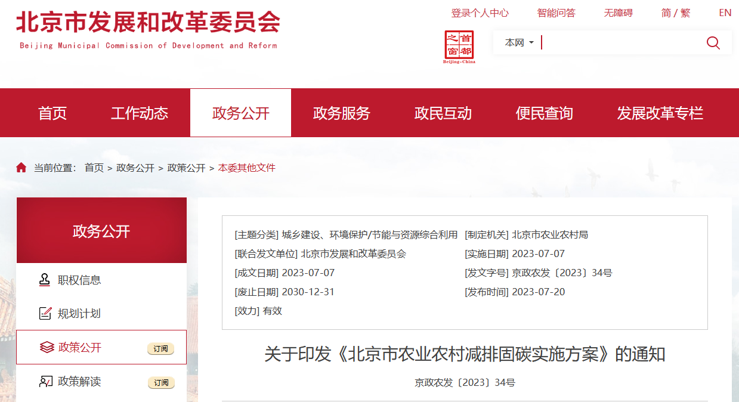Click the search magnifier icon
Viewport: 739px width, 402px height.
[x=713, y=43]
